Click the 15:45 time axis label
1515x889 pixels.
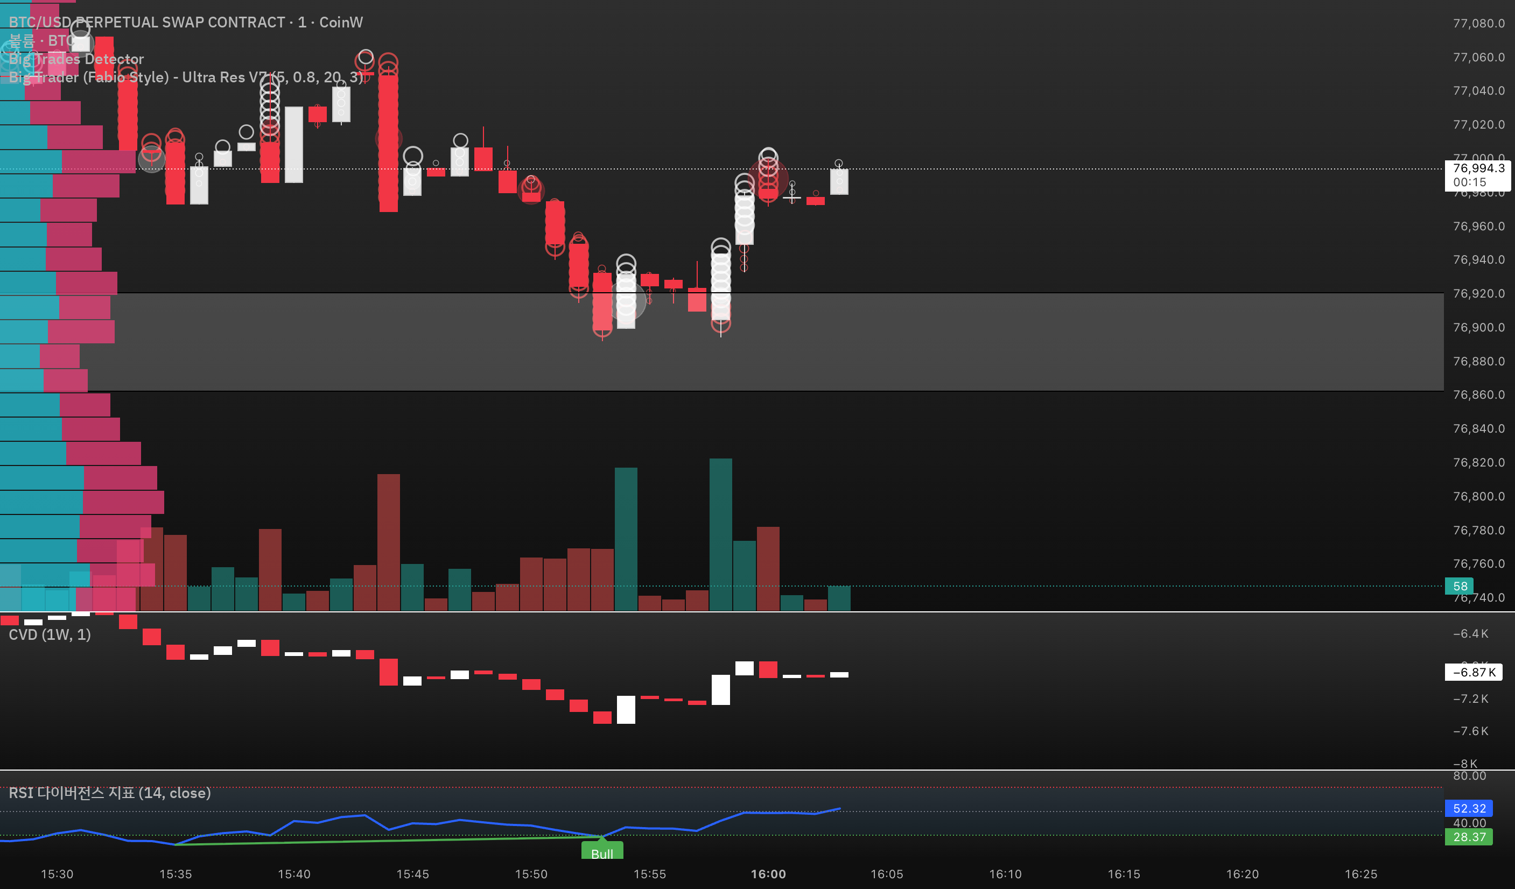tap(413, 874)
